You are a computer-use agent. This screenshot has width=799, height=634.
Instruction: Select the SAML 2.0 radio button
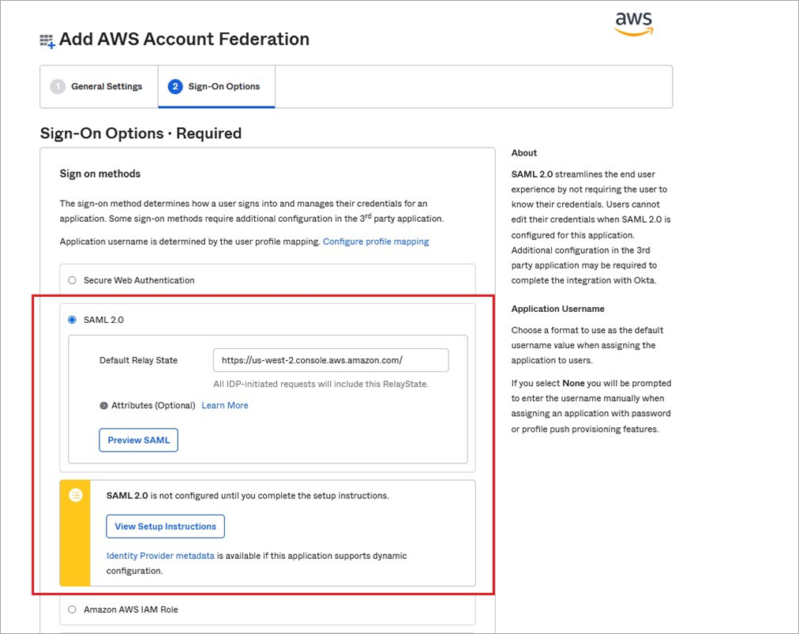[x=73, y=320]
